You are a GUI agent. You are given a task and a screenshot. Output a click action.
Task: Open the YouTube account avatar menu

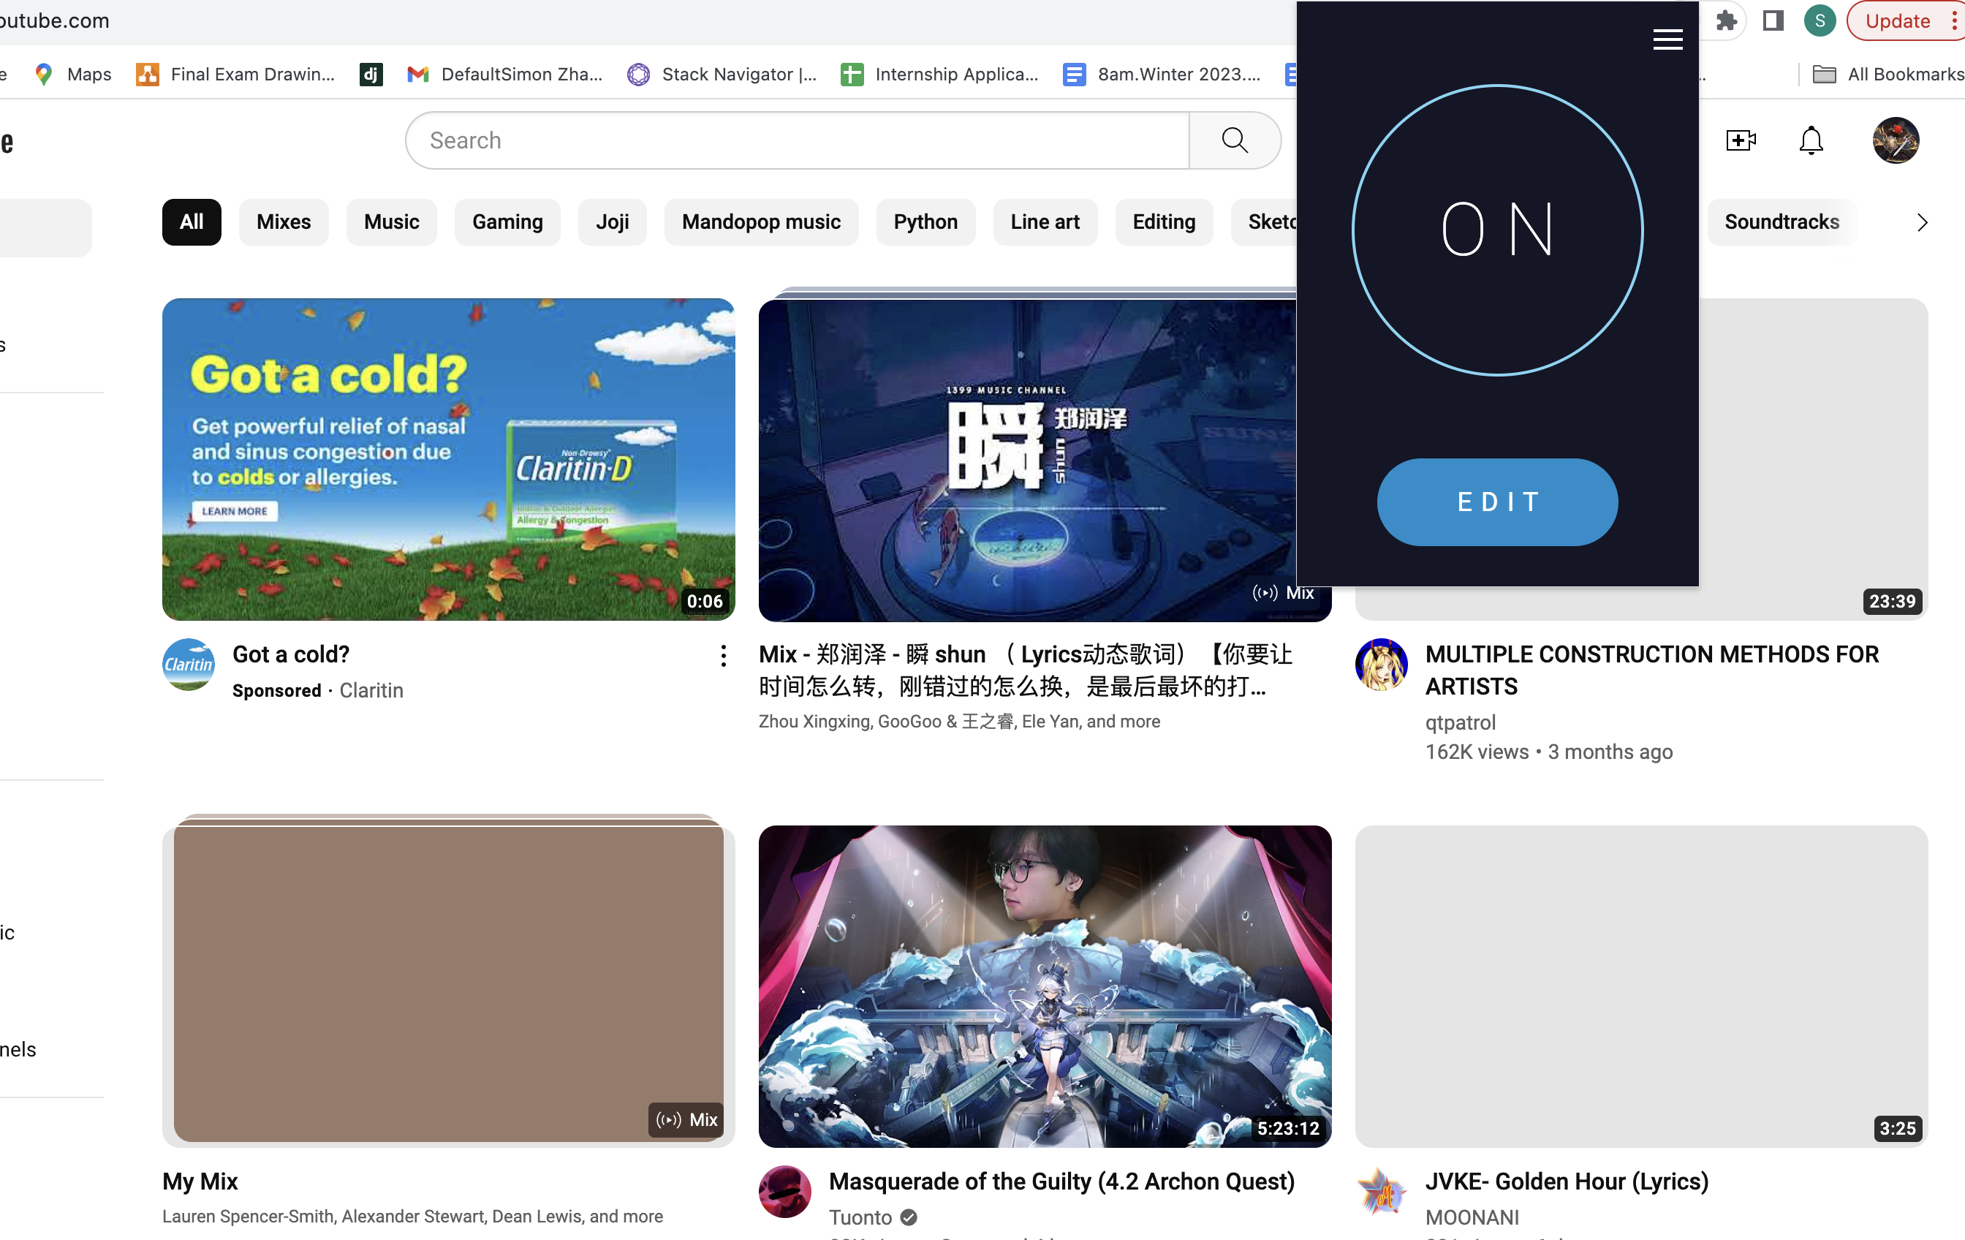tap(1895, 140)
